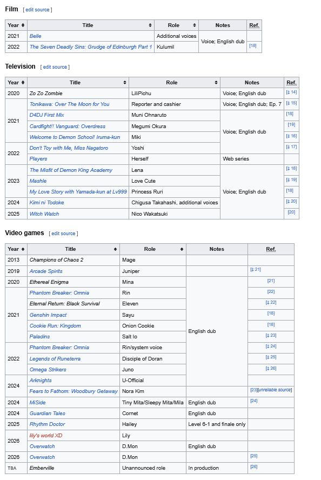Open the Mashle link
Screen dimensions: 321x480
[38, 181]
